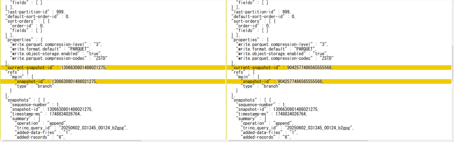This screenshot has width=454, height=142.
Task: Select "sequence-number" : 1 in right pane
Action: click(x=261, y=104)
